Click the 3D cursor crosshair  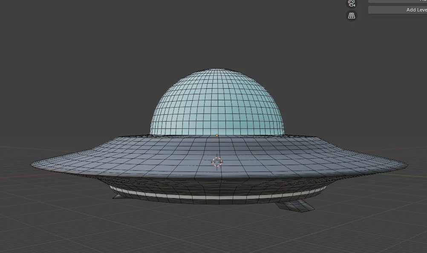(x=217, y=162)
